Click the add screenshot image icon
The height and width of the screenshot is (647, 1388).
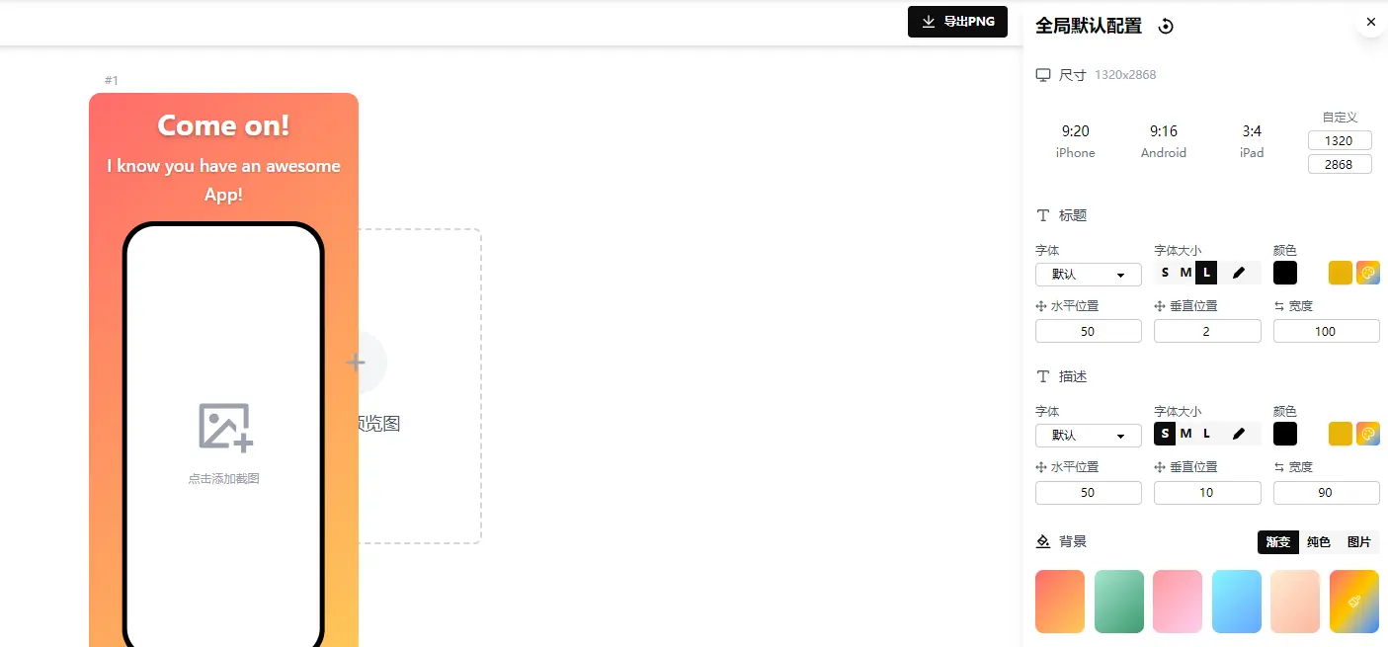tap(225, 428)
